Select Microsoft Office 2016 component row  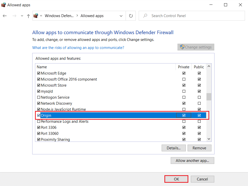(x=121, y=79)
